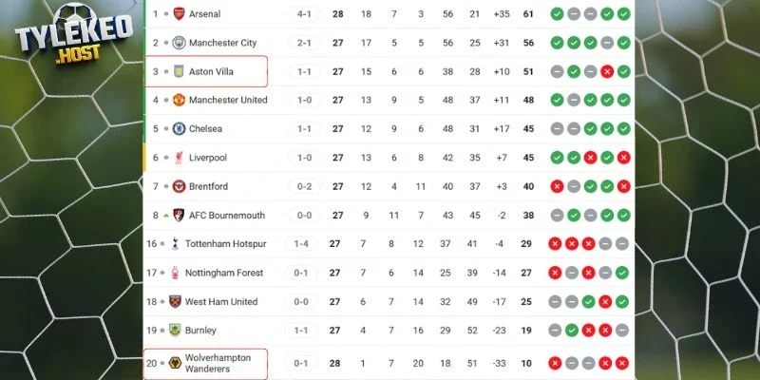The image size is (760, 380).
Task: Click the Wolverhampton Wanderers crest icon
Action: (x=176, y=363)
